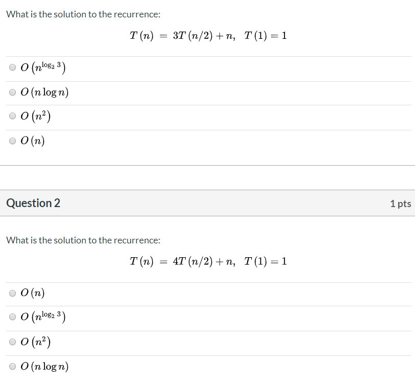Mark the third option in Question 1
415x384 pixels.
click(12, 116)
